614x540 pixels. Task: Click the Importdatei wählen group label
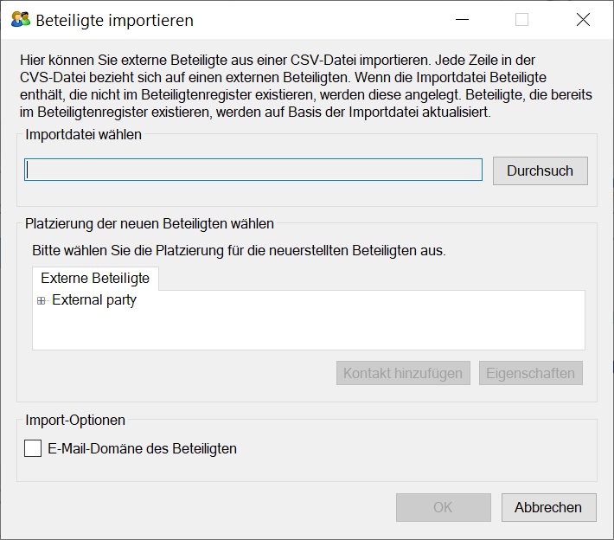click(84, 135)
